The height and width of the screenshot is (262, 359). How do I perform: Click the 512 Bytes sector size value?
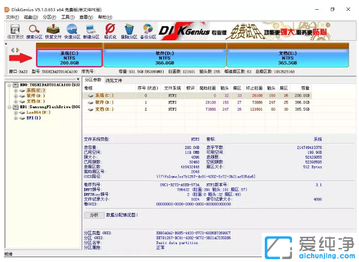[x=312, y=167]
